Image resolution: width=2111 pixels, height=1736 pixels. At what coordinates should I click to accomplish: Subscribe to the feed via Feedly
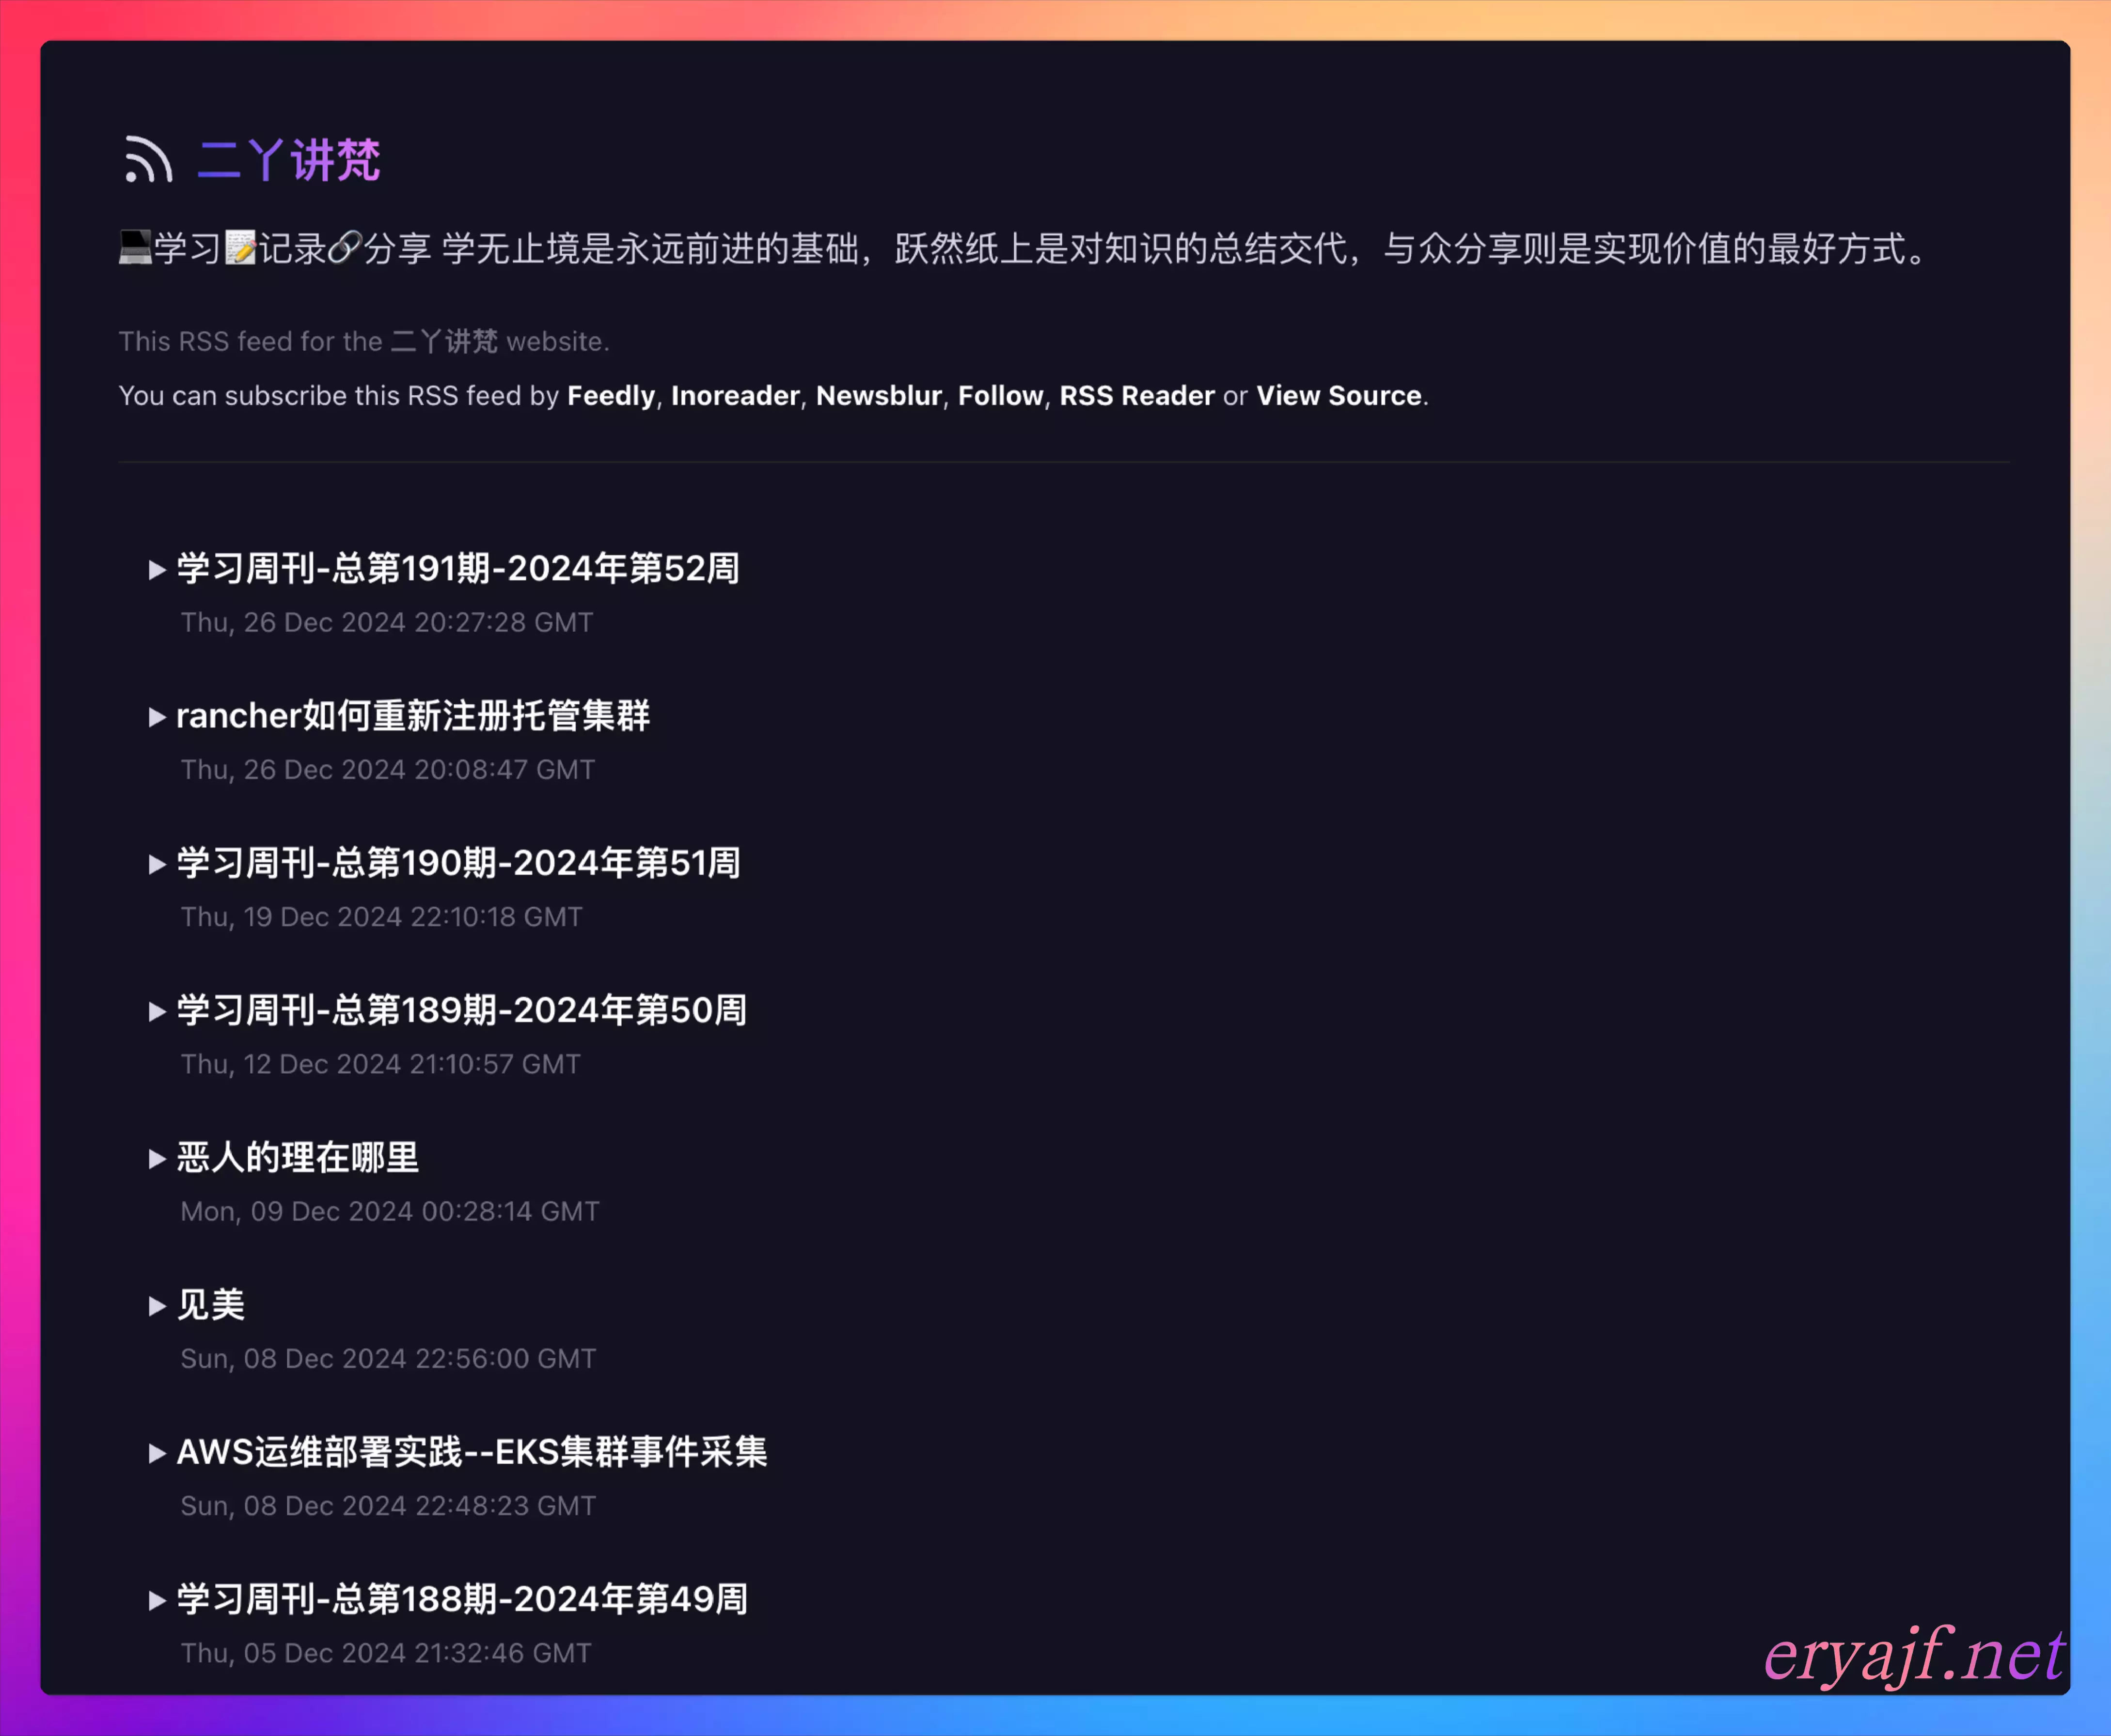tap(611, 396)
